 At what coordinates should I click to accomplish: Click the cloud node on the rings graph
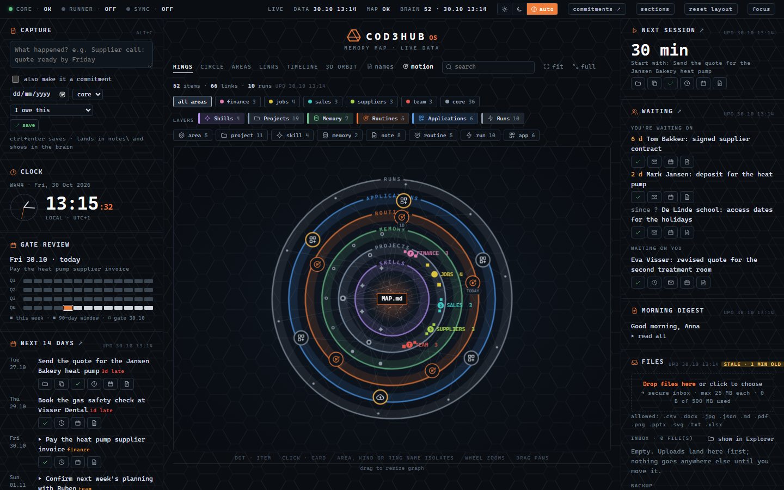380,397
